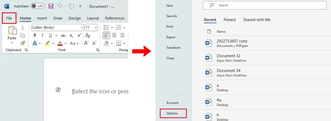Toggle Bold formatting
The width and height of the screenshot is (331, 121).
point(35,36)
